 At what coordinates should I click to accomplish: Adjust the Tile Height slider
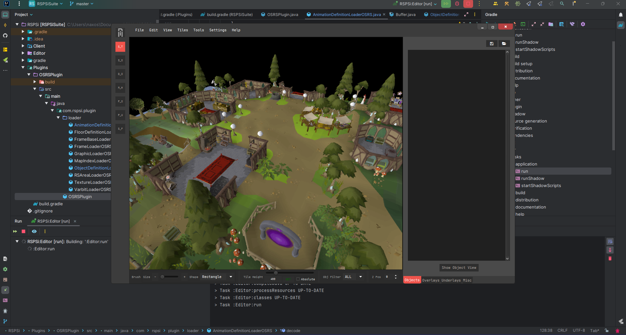pos(290,273)
